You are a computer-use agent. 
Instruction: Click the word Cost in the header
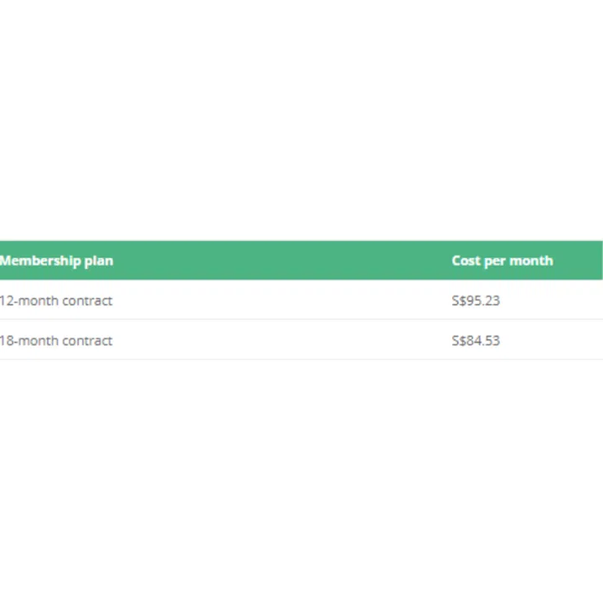click(x=466, y=260)
